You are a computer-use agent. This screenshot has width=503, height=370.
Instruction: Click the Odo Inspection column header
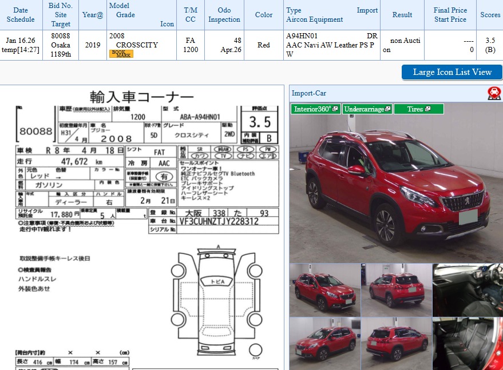coord(224,15)
